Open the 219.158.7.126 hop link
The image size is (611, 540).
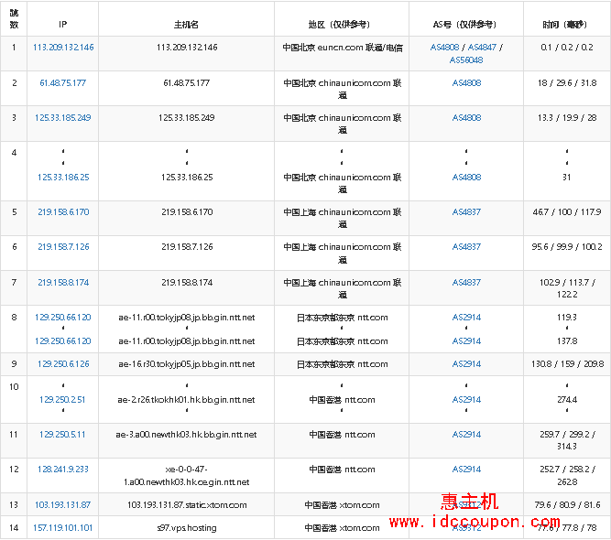(x=63, y=246)
